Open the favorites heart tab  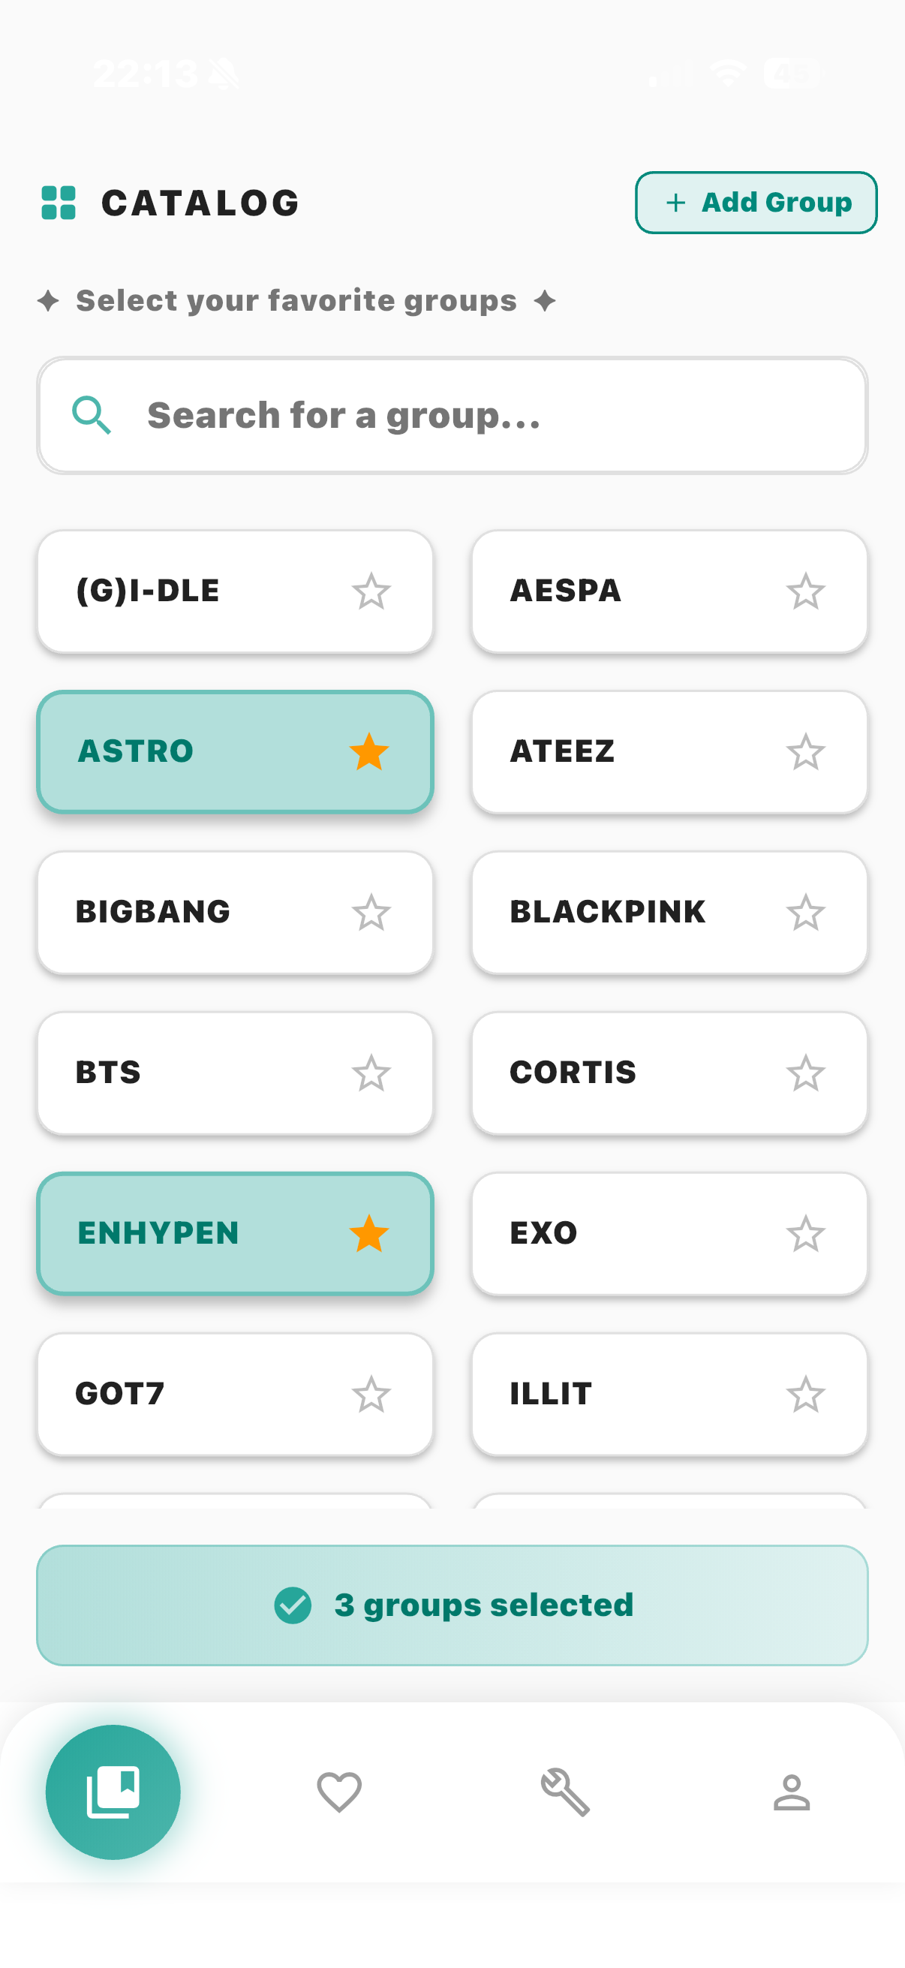click(339, 1792)
